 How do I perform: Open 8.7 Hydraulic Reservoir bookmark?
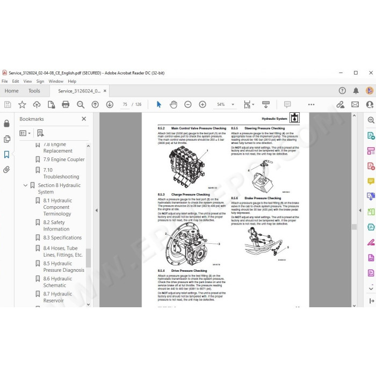[x=57, y=298]
